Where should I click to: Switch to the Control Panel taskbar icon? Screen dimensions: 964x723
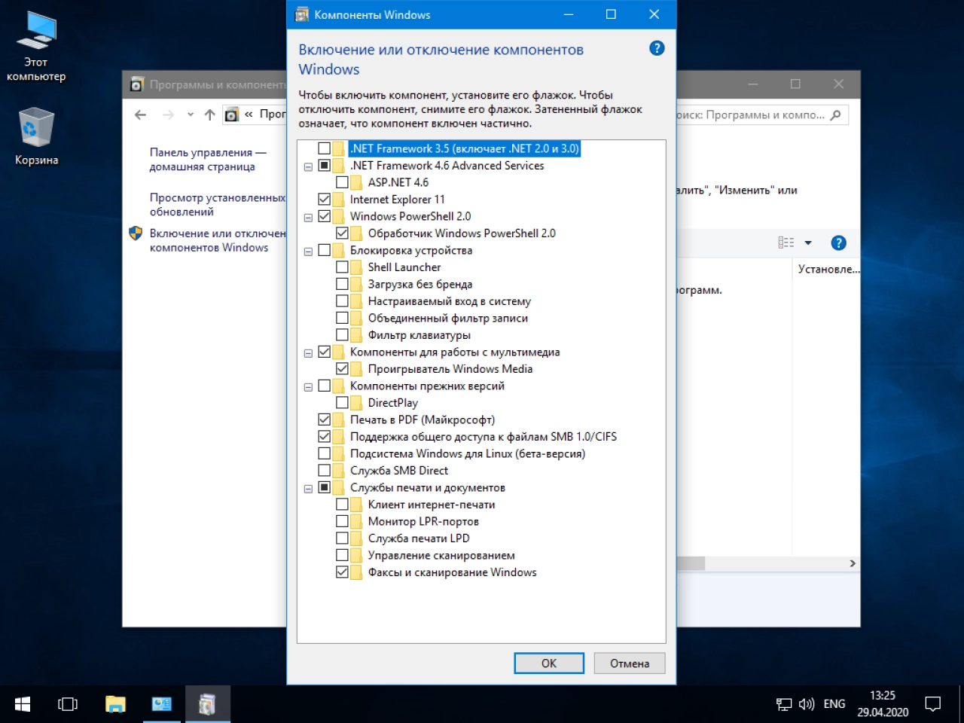pos(162,704)
